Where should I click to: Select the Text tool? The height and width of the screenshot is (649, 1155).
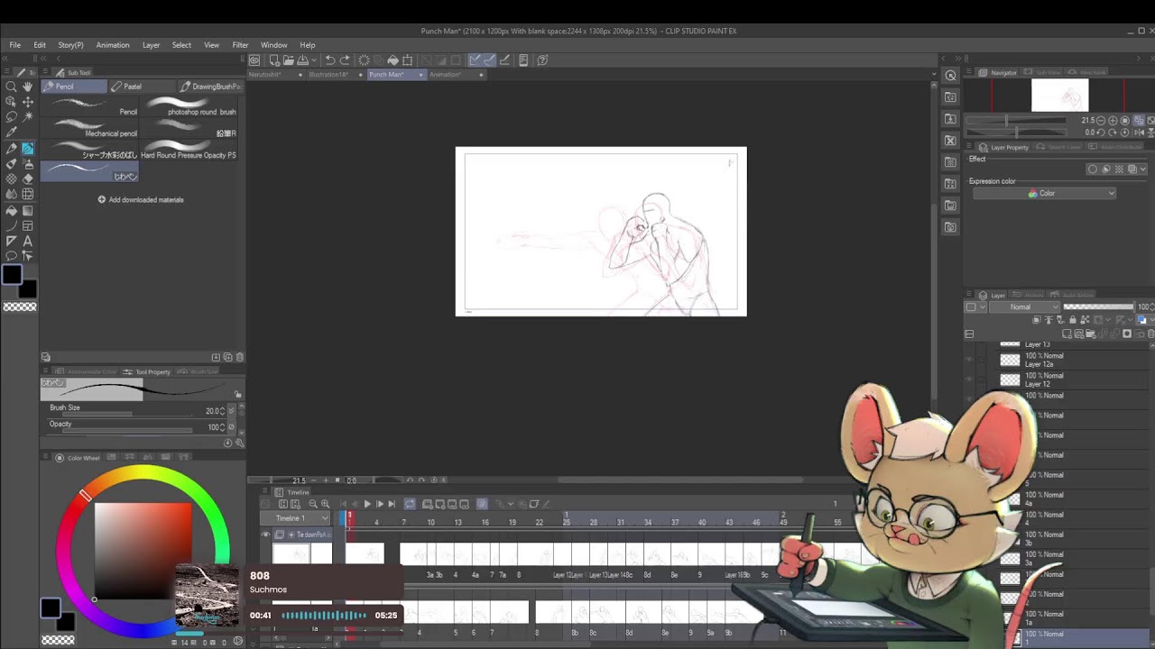28,241
